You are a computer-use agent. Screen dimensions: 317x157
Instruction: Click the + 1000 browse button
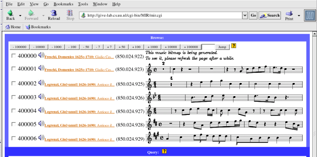click(153, 47)
